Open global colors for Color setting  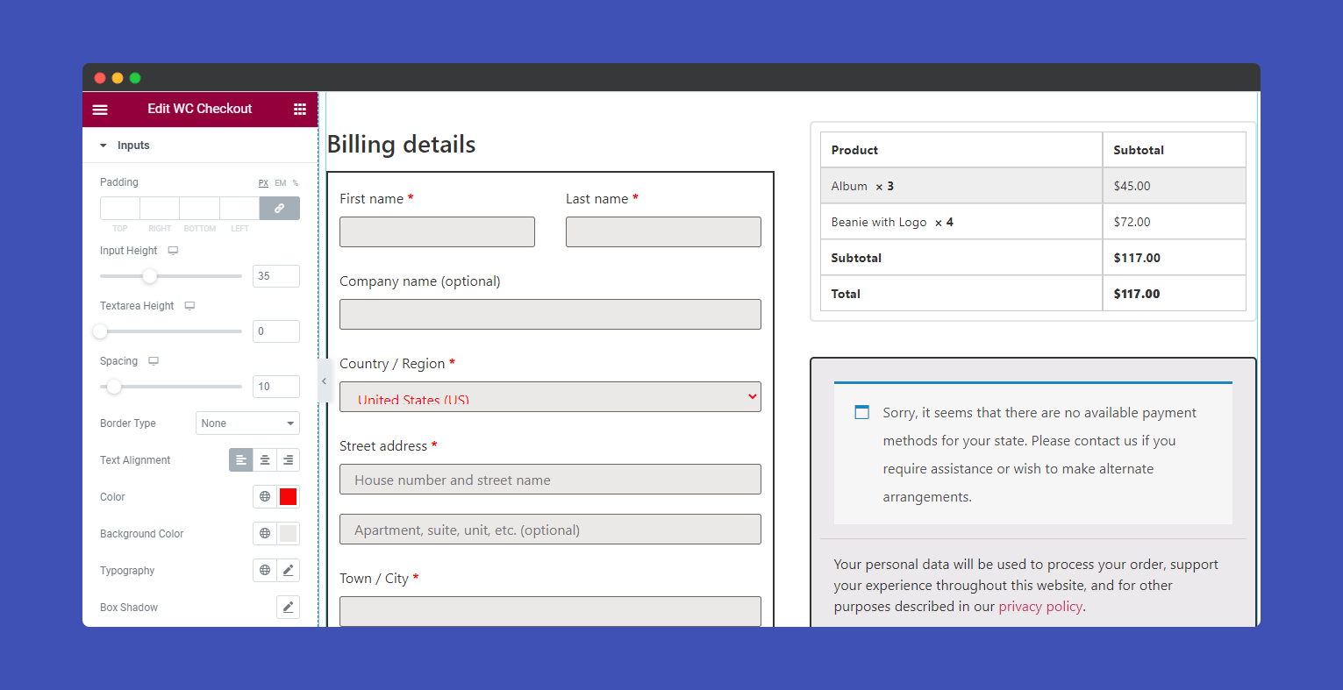(265, 497)
